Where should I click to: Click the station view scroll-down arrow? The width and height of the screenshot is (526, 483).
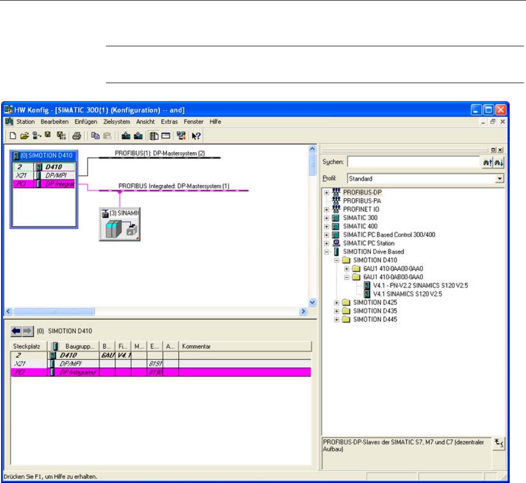(x=313, y=303)
